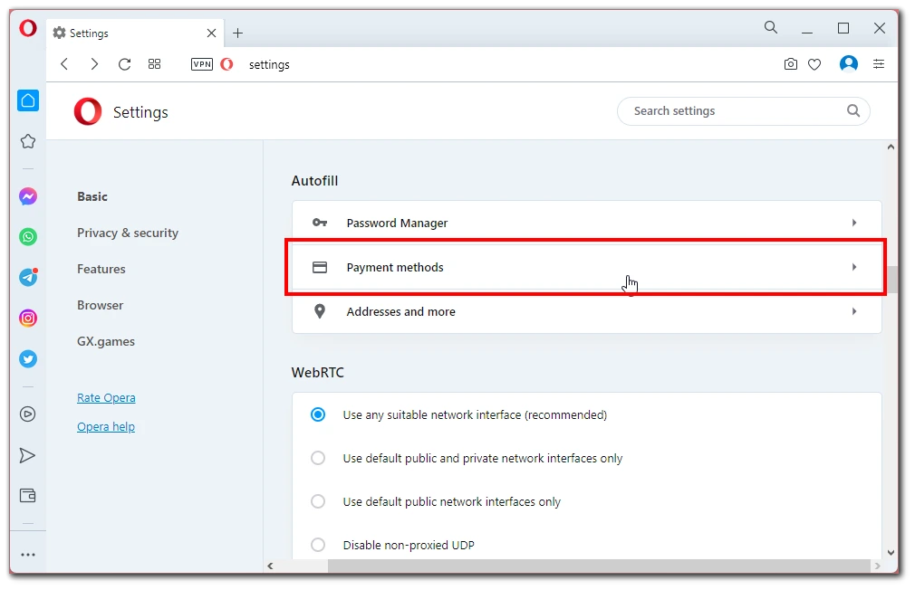Select default public and private interfaces radio
The image size is (915, 590).
[318, 458]
